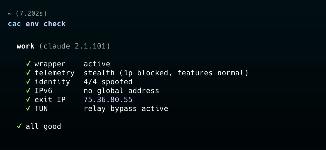
Task: Click the wrapper row label
Action: (x=50, y=64)
